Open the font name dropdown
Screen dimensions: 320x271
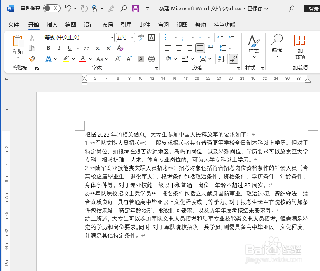pyautogui.click(x=112, y=37)
